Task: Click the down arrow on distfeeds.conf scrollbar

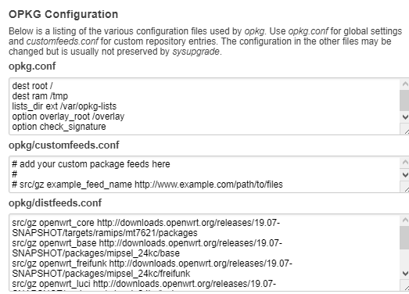Action: (404, 273)
